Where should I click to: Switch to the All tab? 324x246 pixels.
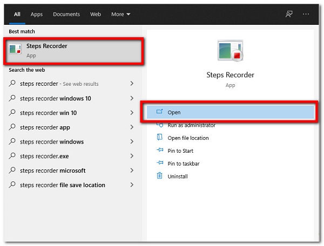(x=17, y=14)
